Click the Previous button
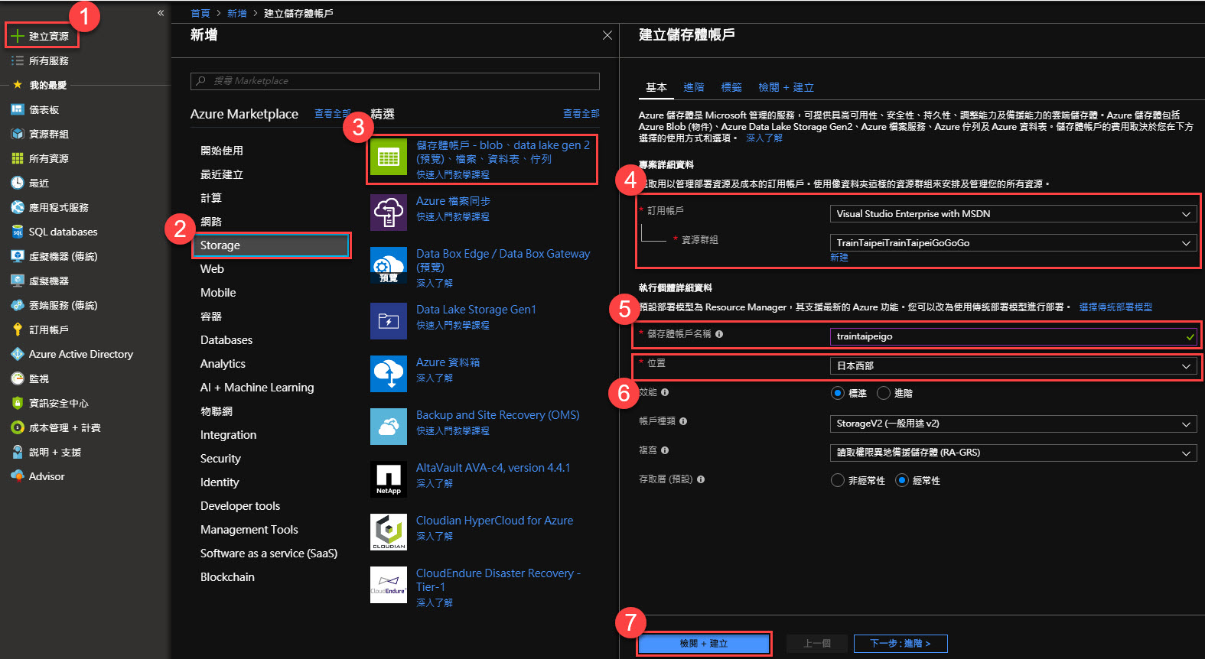The image size is (1205, 659). click(x=817, y=644)
